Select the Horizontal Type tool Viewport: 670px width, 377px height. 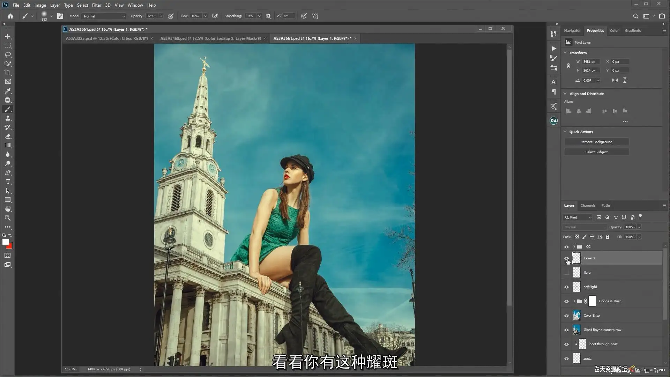8,182
